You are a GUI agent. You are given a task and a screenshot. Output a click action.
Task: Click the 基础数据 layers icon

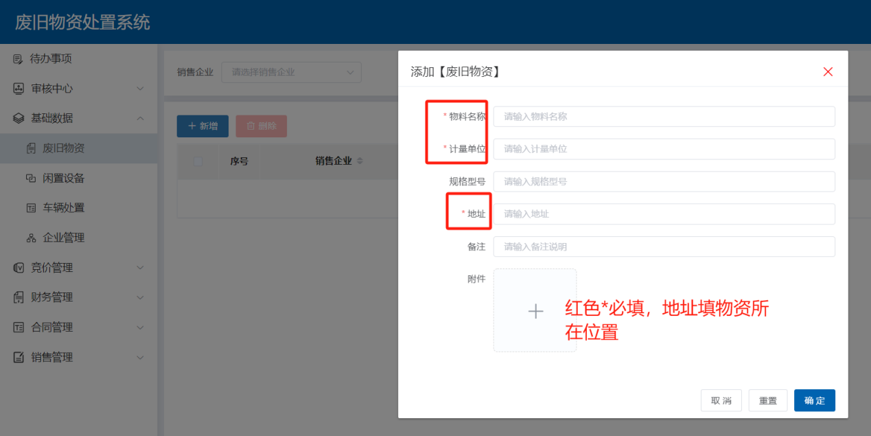pyautogui.click(x=19, y=118)
